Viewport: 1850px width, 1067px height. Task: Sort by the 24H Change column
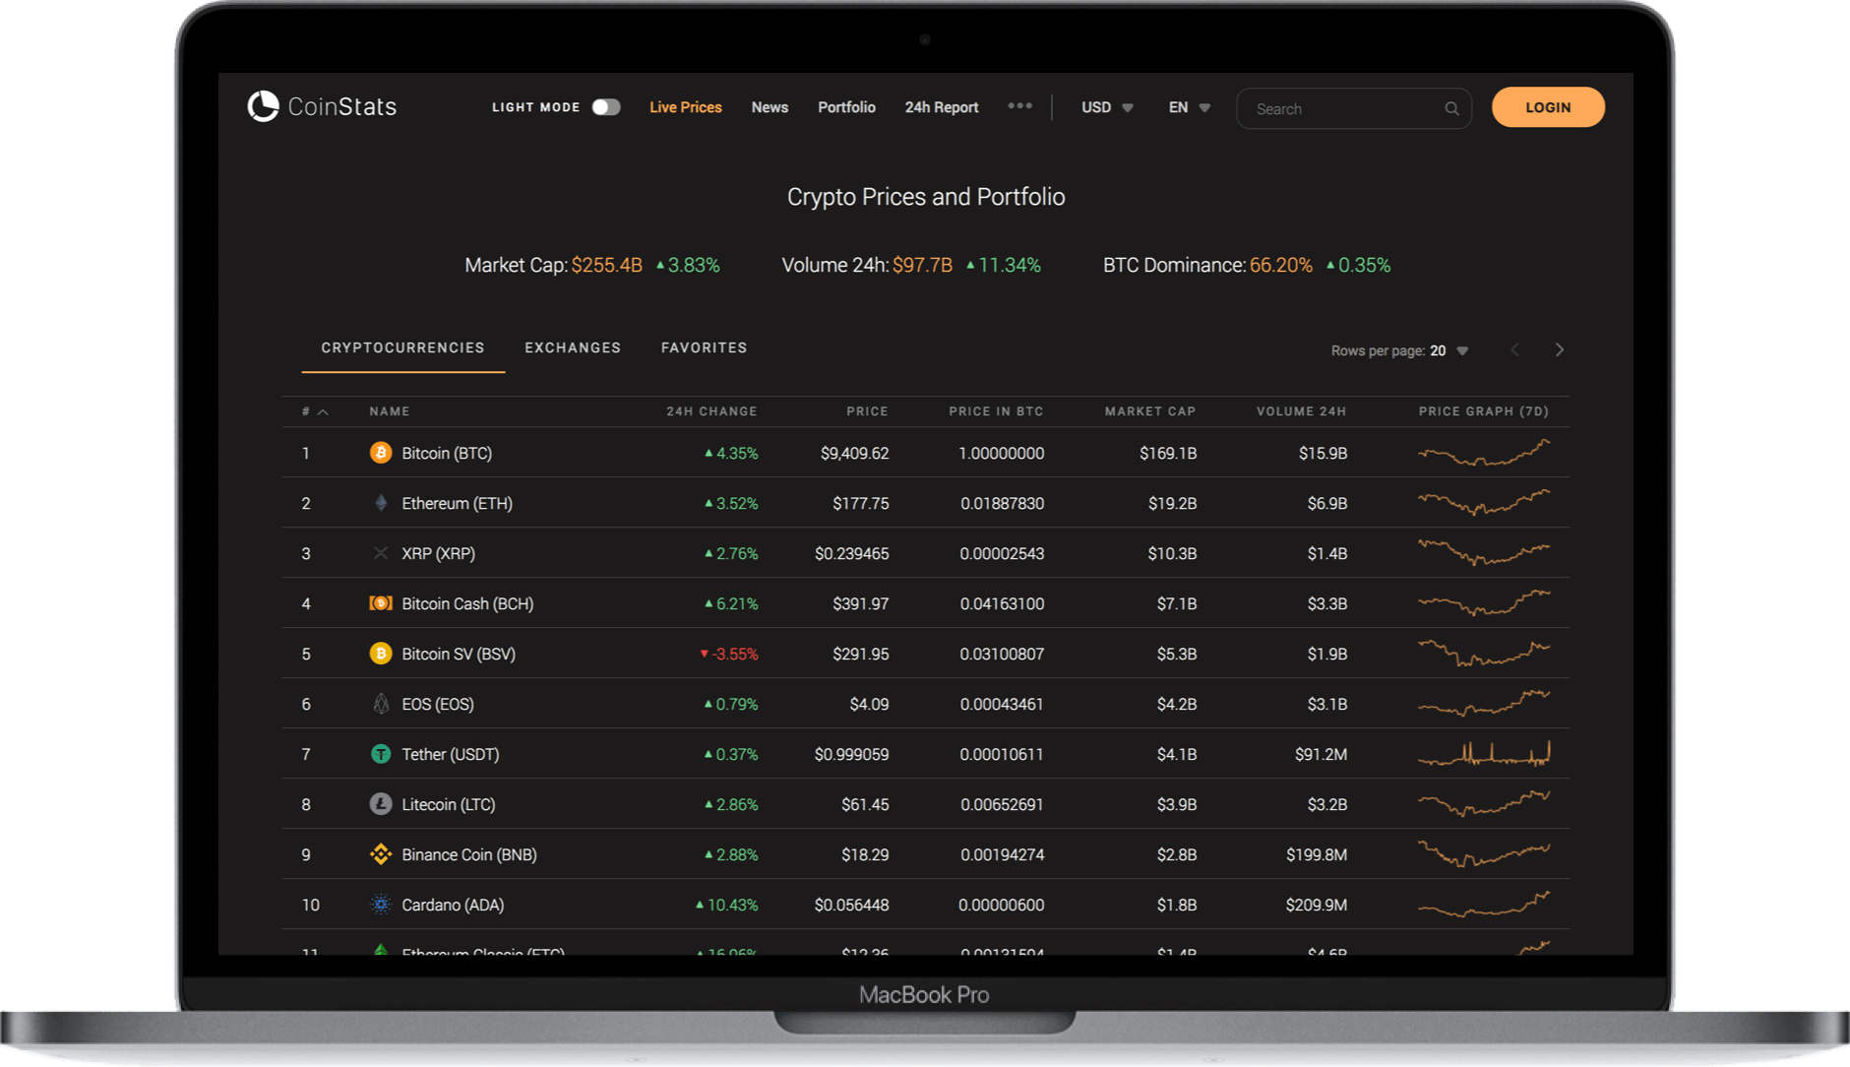pyautogui.click(x=711, y=411)
